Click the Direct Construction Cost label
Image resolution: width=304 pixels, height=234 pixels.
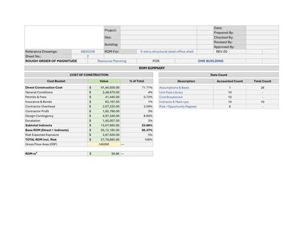pyautogui.click(x=44, y=88)
